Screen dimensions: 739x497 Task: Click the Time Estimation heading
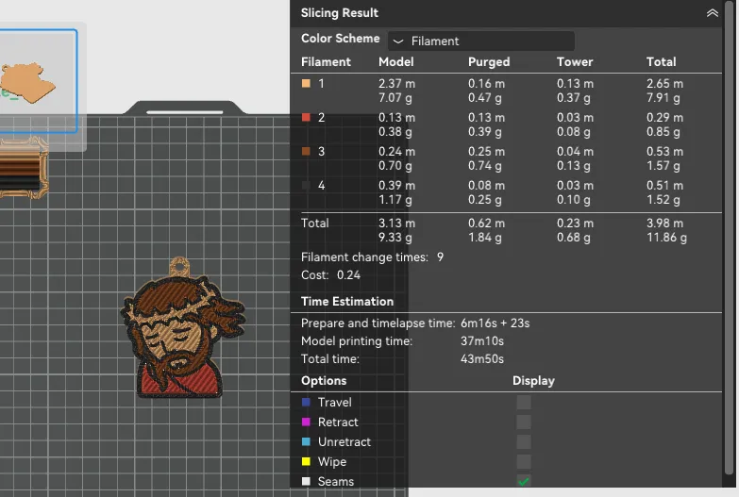[x=347, y=302]
